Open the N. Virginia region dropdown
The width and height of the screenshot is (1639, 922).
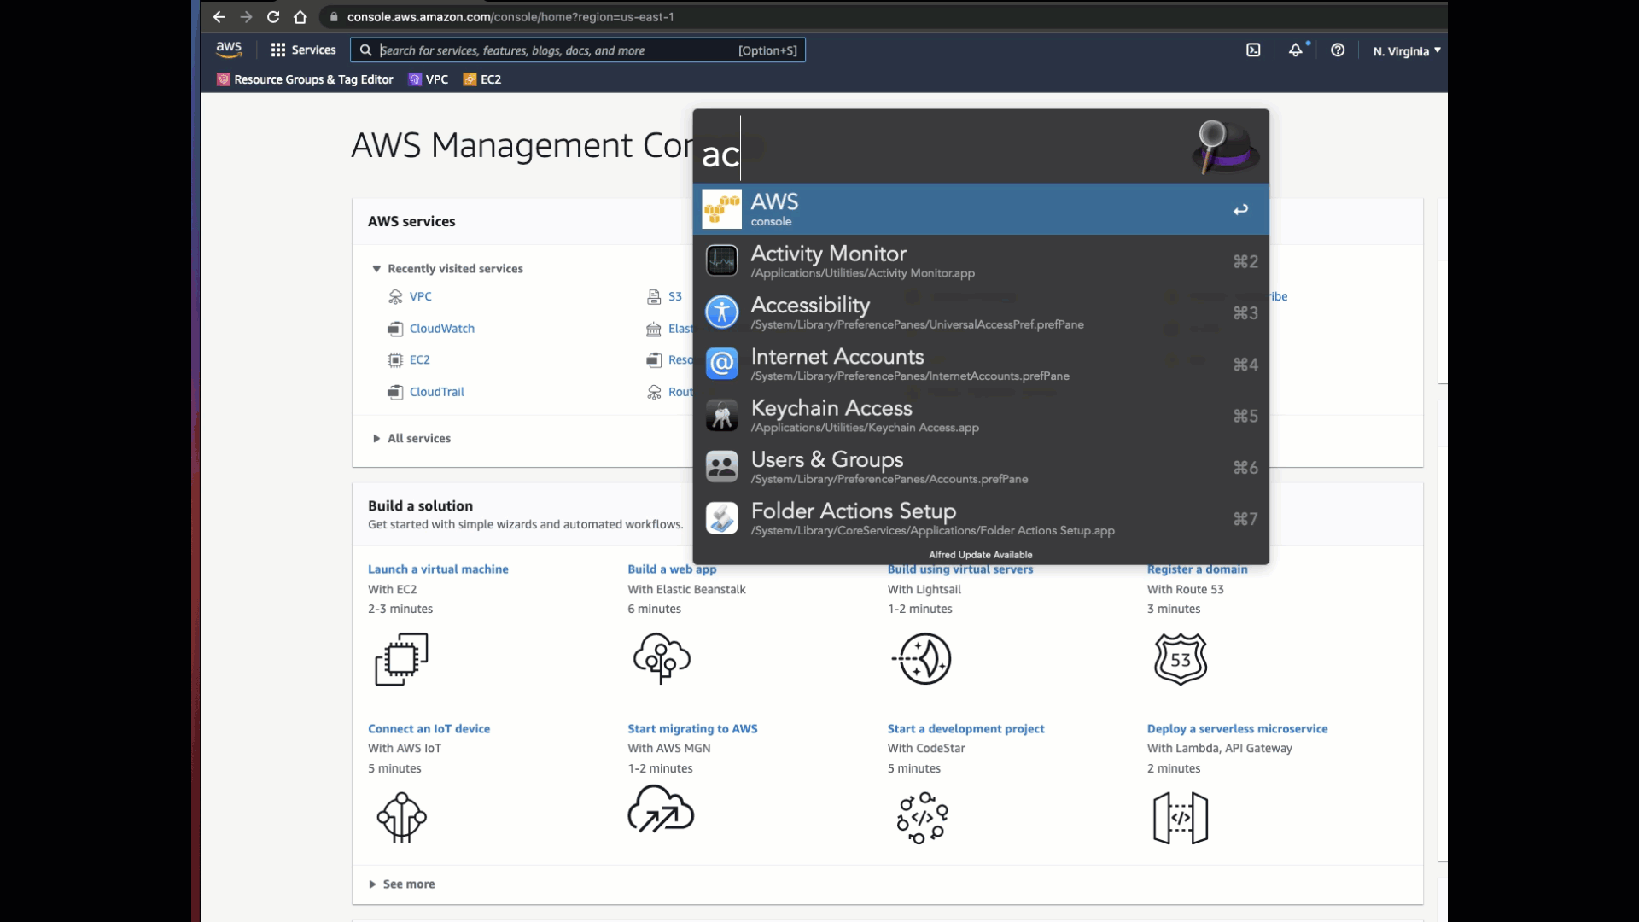1407,51
